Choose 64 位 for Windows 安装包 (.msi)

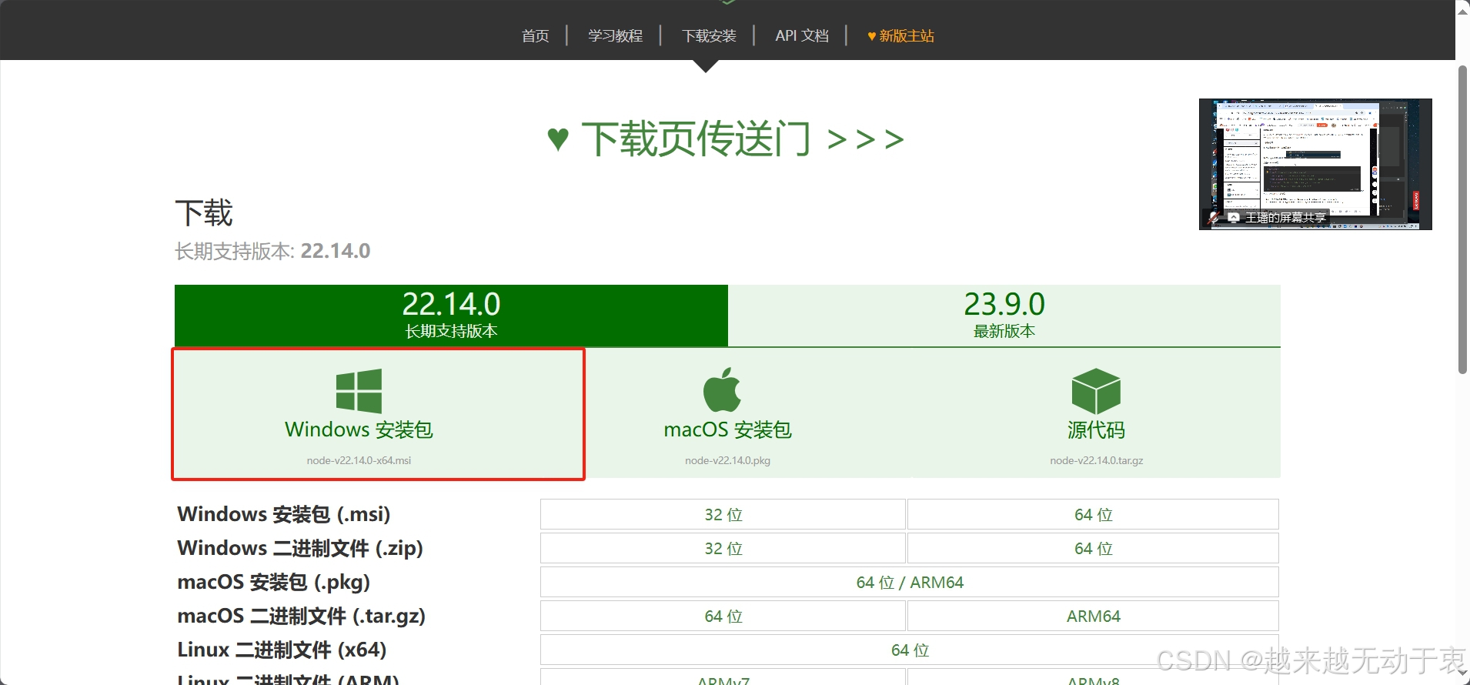click(1093, 514)
